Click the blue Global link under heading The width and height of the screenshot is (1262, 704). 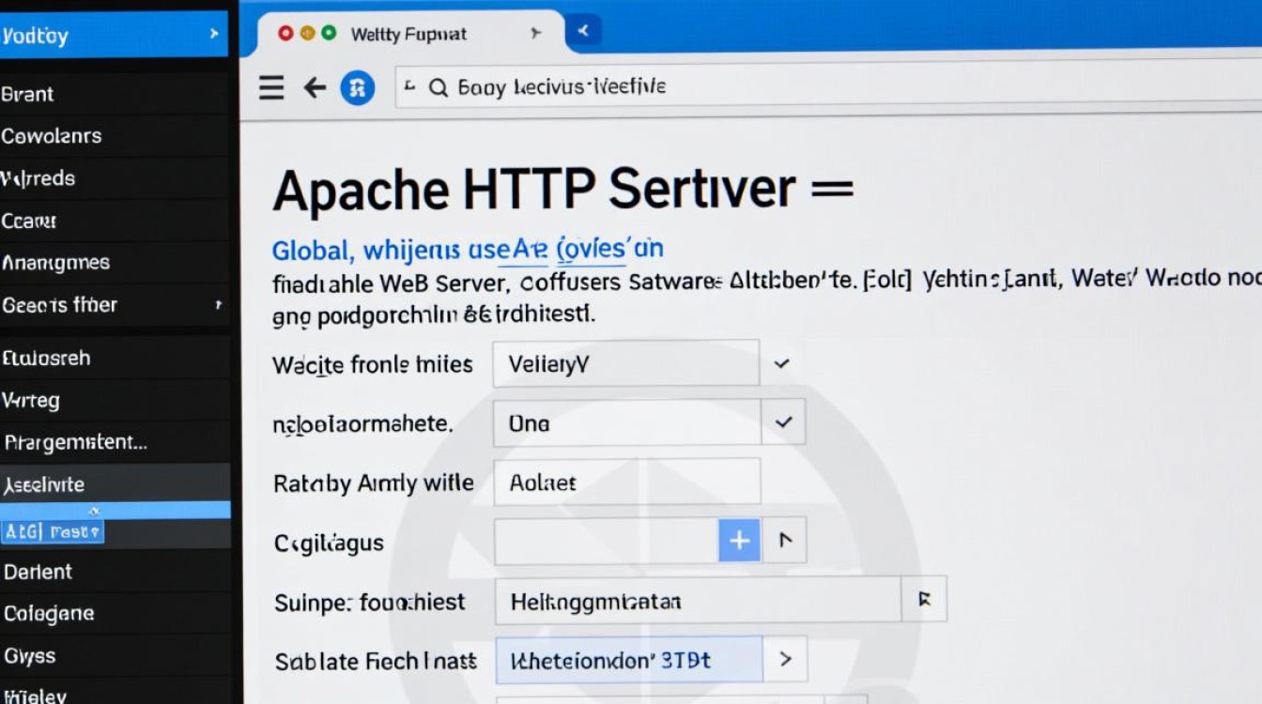click(x=313, y=251)
